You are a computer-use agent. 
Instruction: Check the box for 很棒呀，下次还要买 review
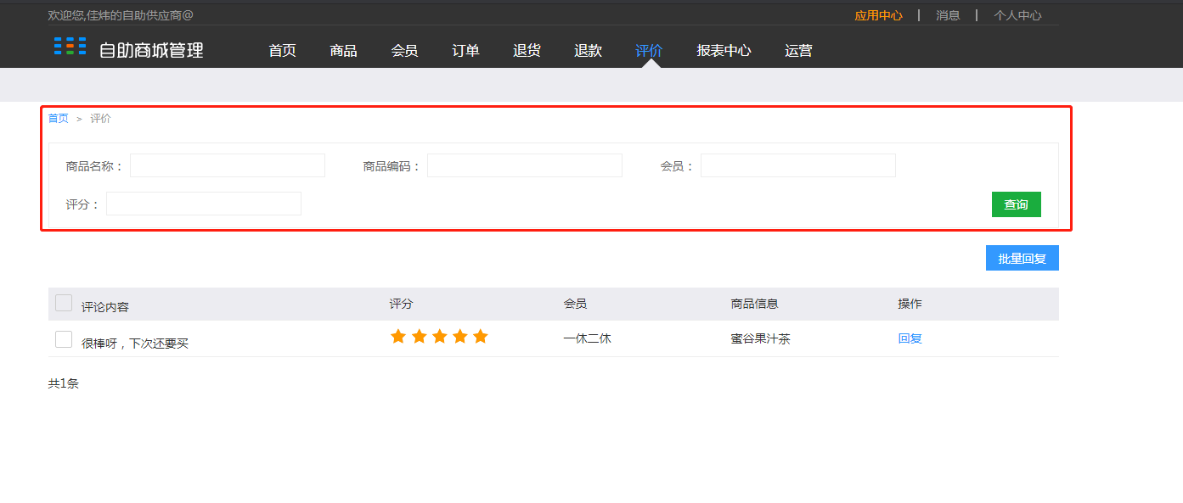point(64,339)
